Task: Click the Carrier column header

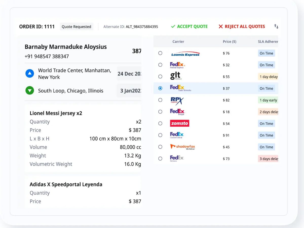Action: (x=178, y=42)
